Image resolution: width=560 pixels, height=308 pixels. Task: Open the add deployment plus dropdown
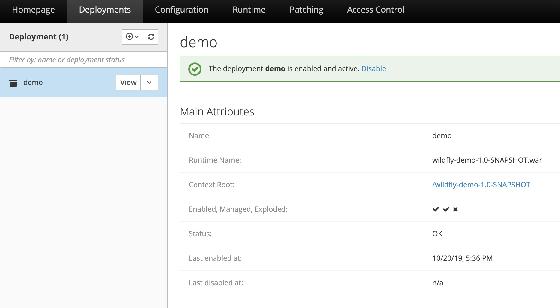[x=133, y=37]
